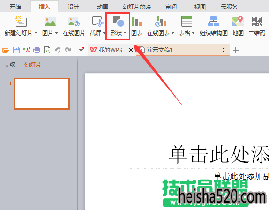Switch to the 幻灯片 slides pane

pos(33,65)
